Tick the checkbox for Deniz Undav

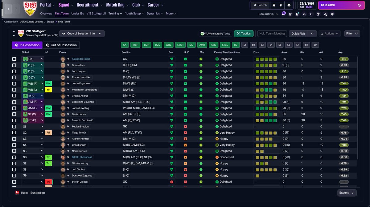coord(14,114)
